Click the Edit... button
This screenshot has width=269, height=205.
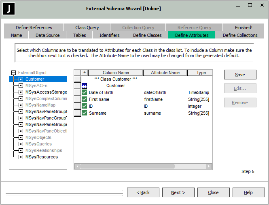pos(240,88)
